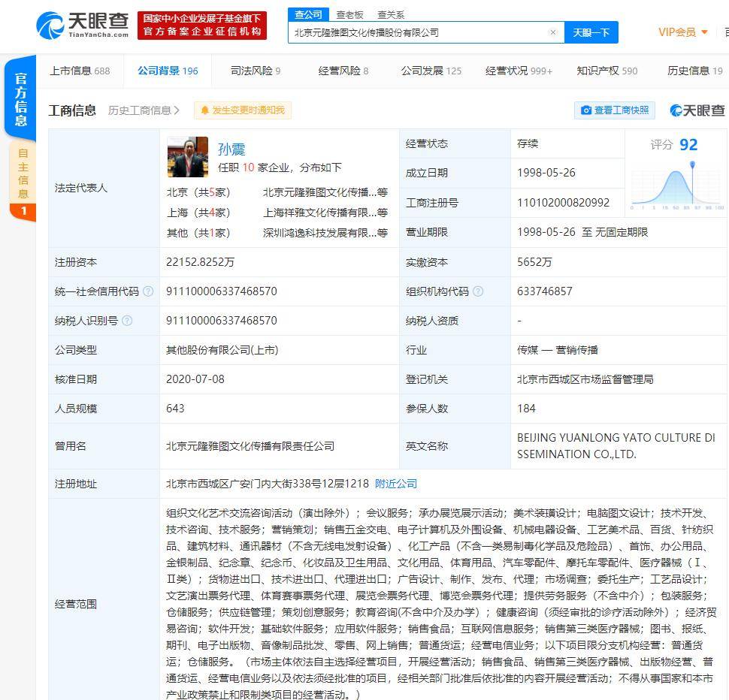Image resolution: width=729 pixels, height=700 pixels.
Task: Click the 成立日期 value 1998-05-26
Action: 546,173
